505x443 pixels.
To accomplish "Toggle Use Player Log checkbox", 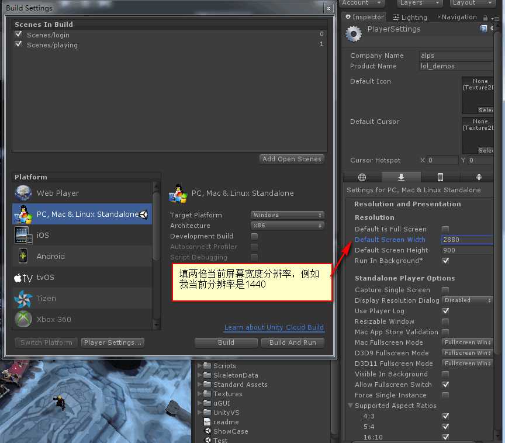I will tap(445, 311).
